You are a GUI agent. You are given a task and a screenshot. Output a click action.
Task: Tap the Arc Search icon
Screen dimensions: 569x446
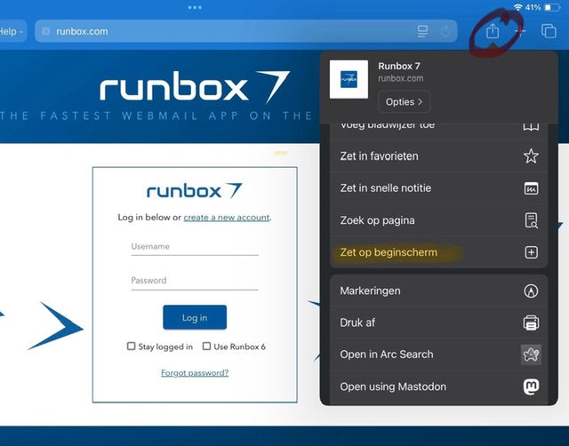pos(531,354)
